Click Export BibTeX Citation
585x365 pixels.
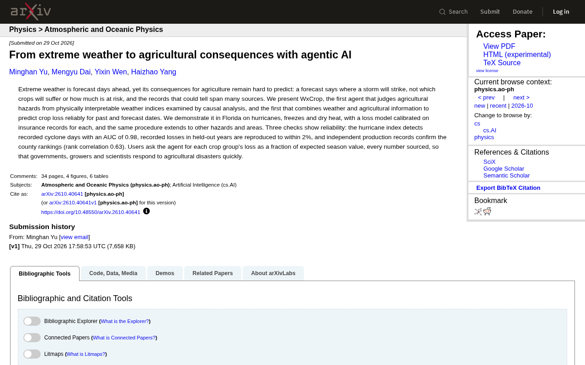pos(508,188)
